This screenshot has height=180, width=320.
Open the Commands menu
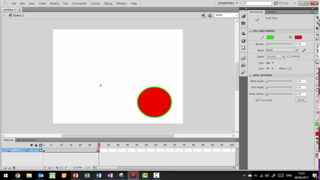79,3
